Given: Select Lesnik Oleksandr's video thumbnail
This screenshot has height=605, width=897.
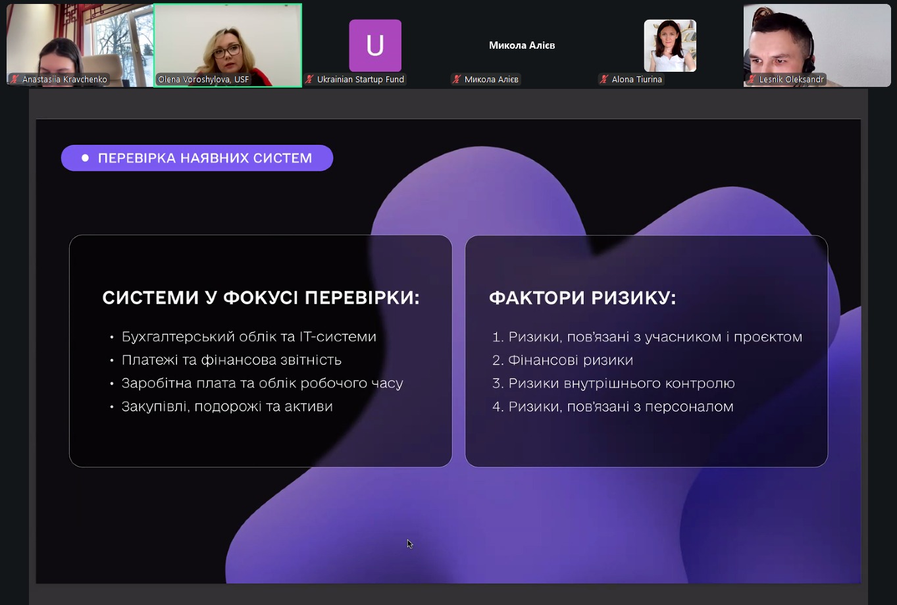Looking at the screenshot, I should (x=817, y=45).
